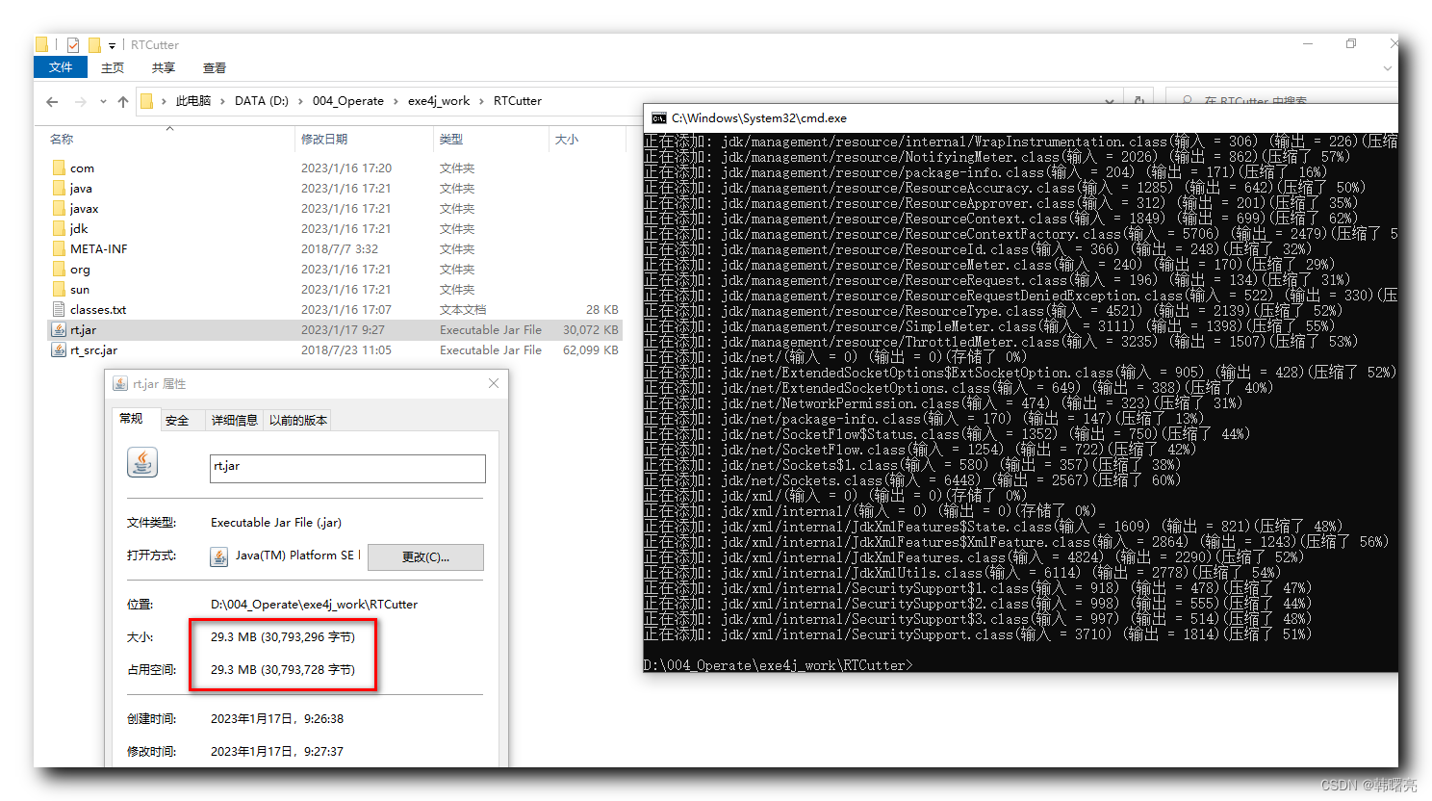Click the java folder icon

[59, 188]
